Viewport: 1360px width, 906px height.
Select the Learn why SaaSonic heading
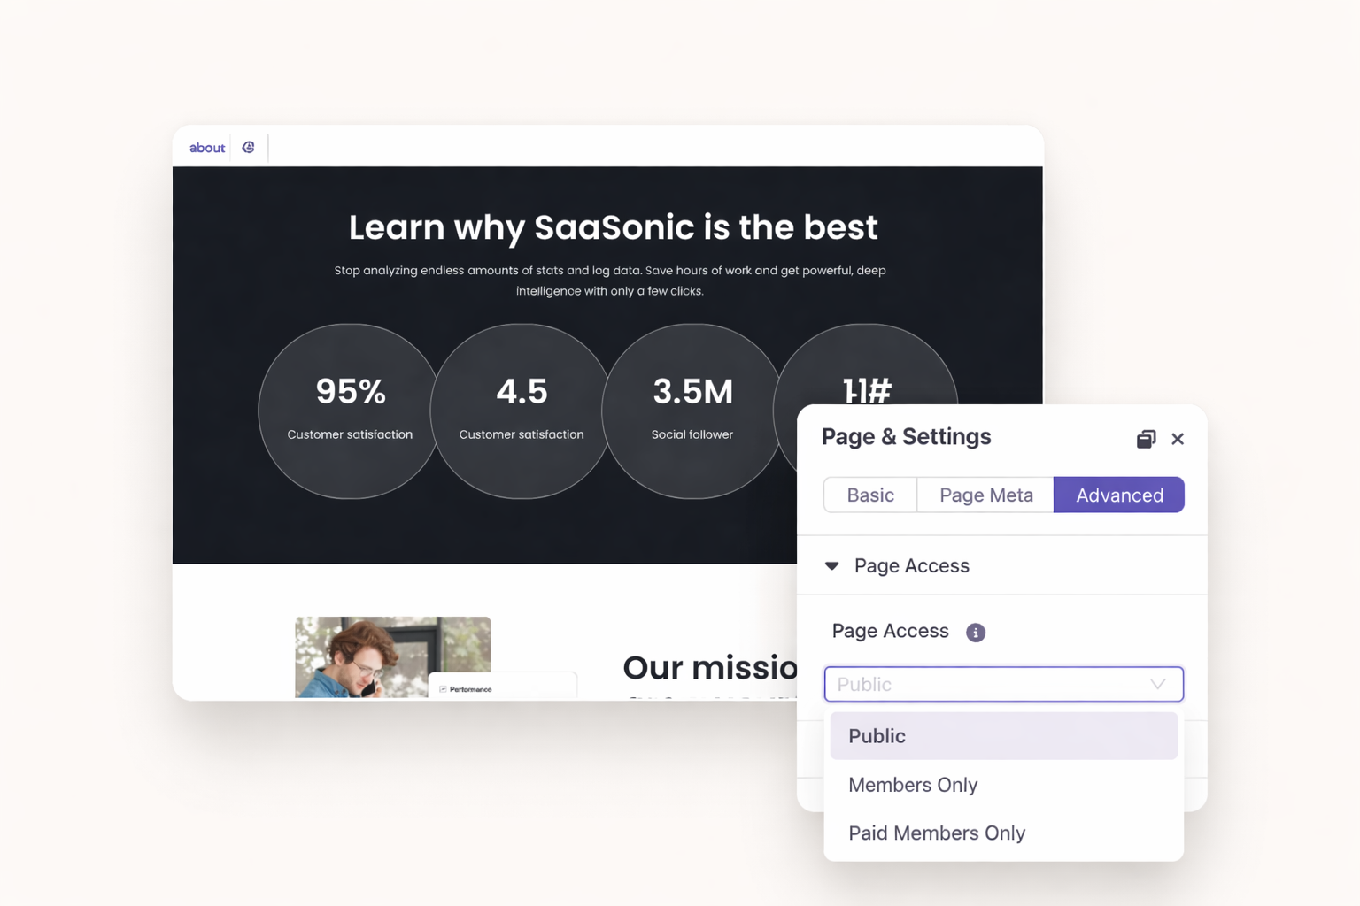click(x=613, y=227)
